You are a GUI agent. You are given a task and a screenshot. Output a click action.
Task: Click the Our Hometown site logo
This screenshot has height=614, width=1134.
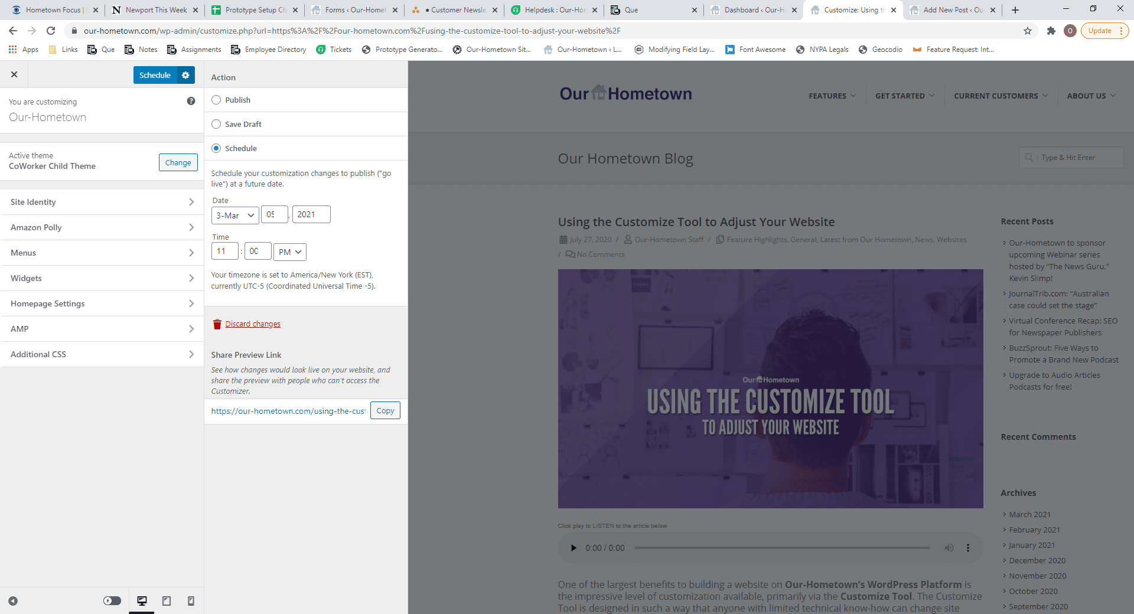(x=625, y=93)
